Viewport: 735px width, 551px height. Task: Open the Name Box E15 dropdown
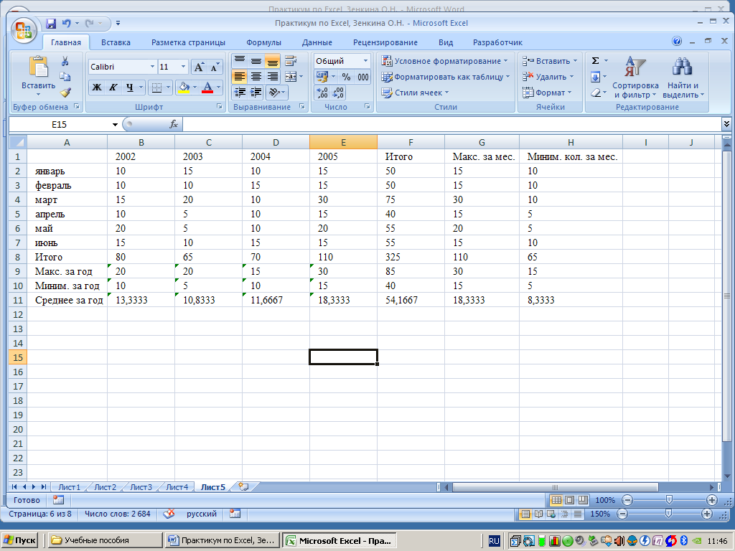click(115, 125)
